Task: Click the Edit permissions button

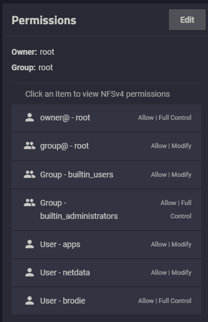Action: pyautogui.click(x=187, y=20)
